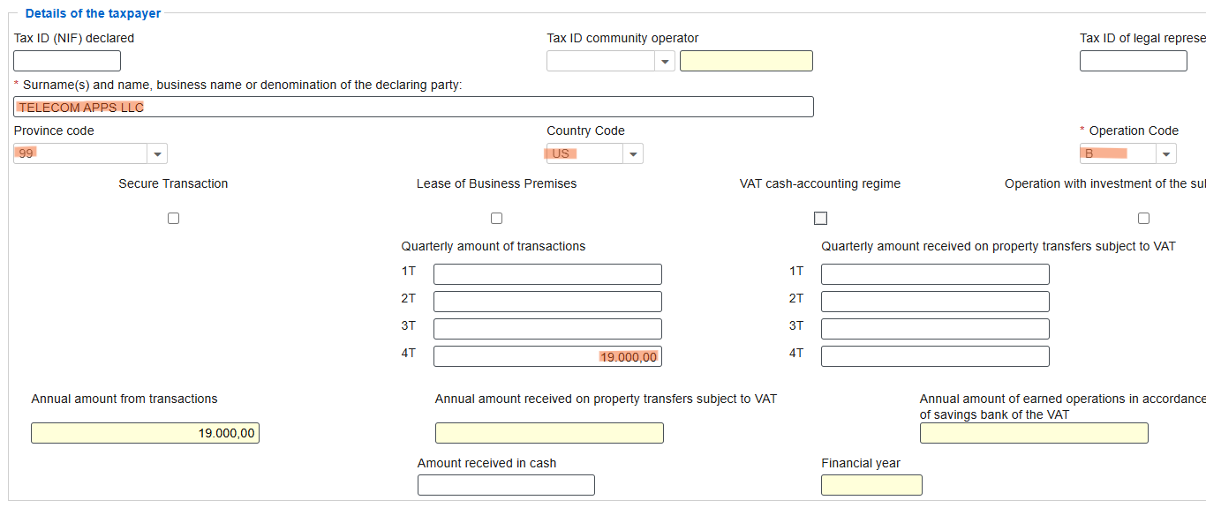Click Tax ID of legal representative field
This screenshot has height=515, width=1206.
click(x=1133, y=62)
